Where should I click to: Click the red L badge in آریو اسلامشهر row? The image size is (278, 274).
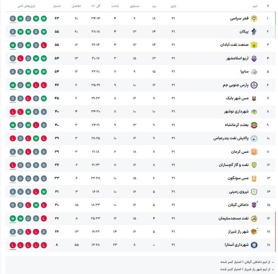[x=21, y=58]
